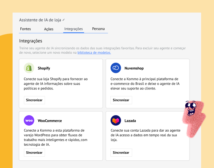Sync the WooCommerce integration
Viewport: 214px width, 168px height.
coord(34,153)
